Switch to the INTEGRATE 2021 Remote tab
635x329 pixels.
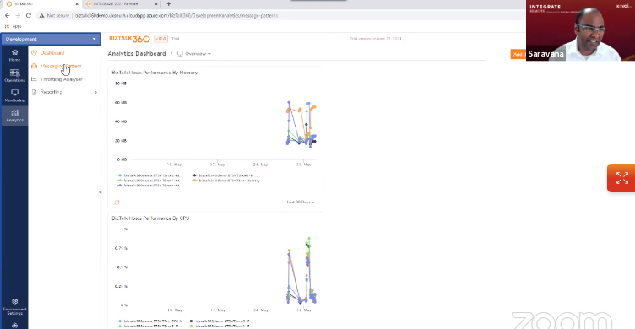(x=116, y=4)
